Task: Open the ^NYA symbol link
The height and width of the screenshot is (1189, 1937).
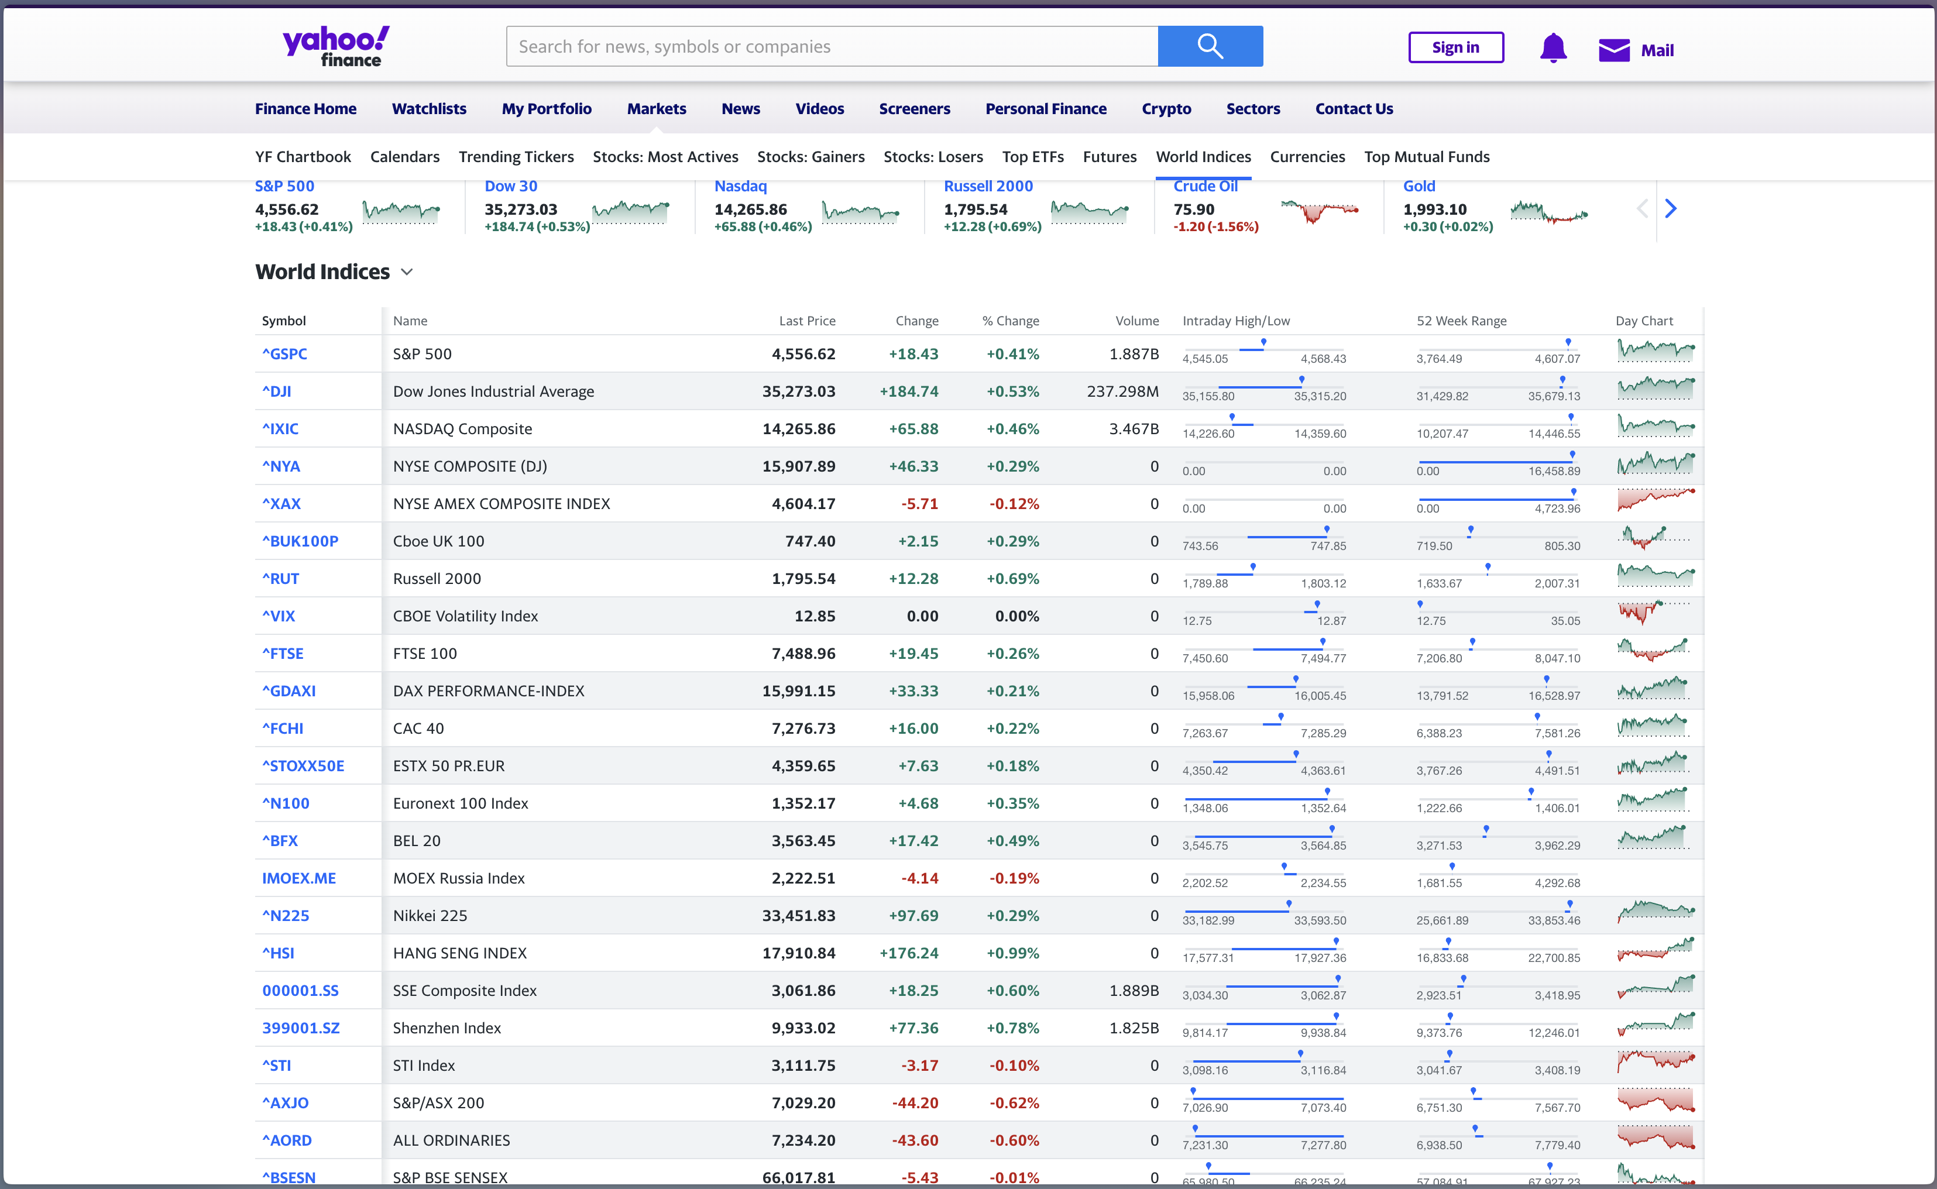Action: pyautogui.click(x=281, y=466)
